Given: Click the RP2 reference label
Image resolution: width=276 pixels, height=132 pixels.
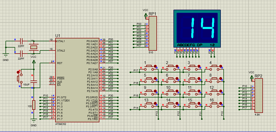Looking at the screenshot, I should (258, 76).
